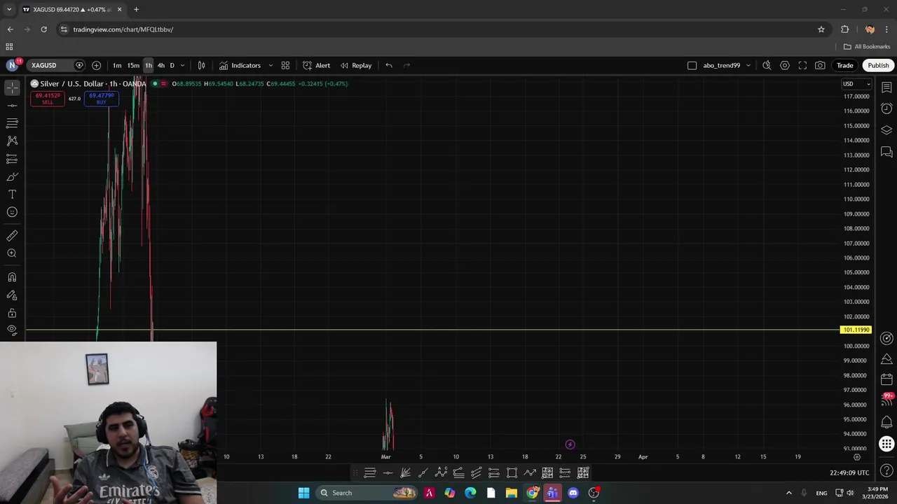Switch to the Daily timeframe

click(172, 65)
